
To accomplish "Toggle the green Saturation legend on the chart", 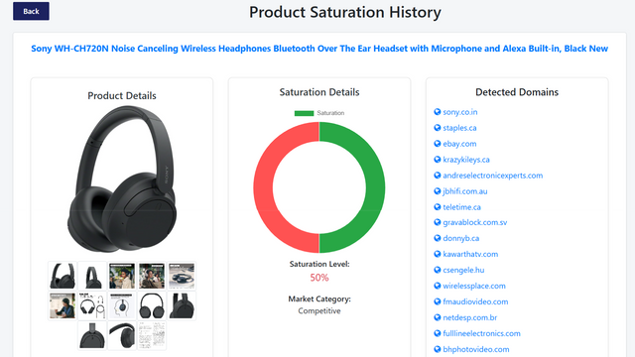I will coord(319,113).
